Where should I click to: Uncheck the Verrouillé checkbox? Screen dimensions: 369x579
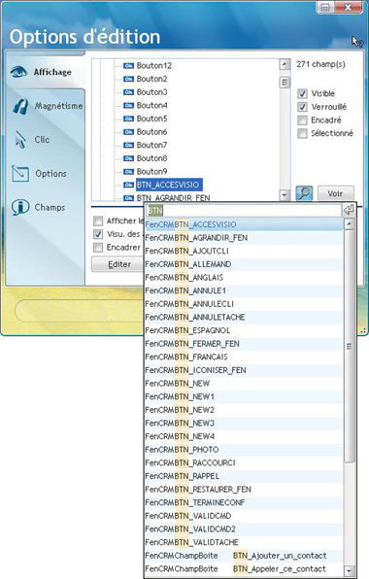click(302, 107)
